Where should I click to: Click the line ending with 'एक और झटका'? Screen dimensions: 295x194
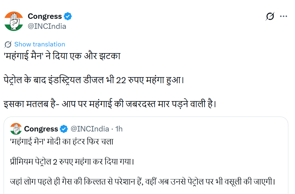pyautogui.click(x=62, y=57)
